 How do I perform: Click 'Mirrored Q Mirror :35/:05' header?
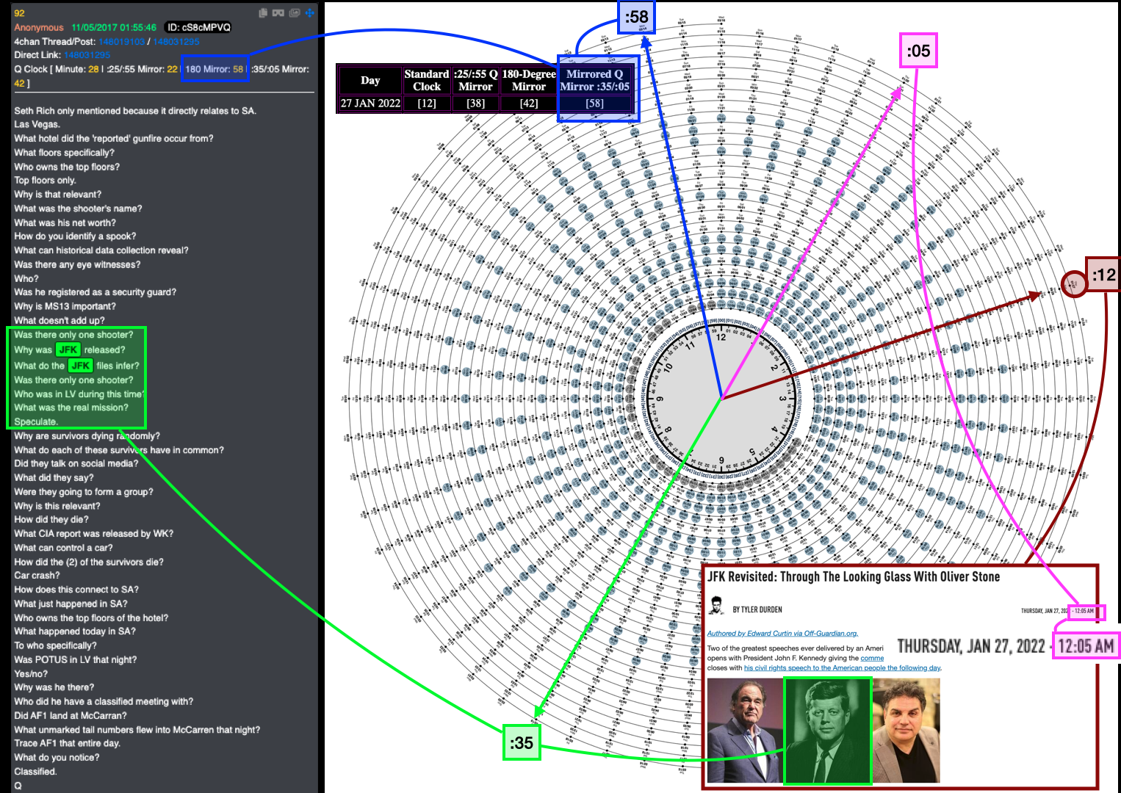[595, 80]
